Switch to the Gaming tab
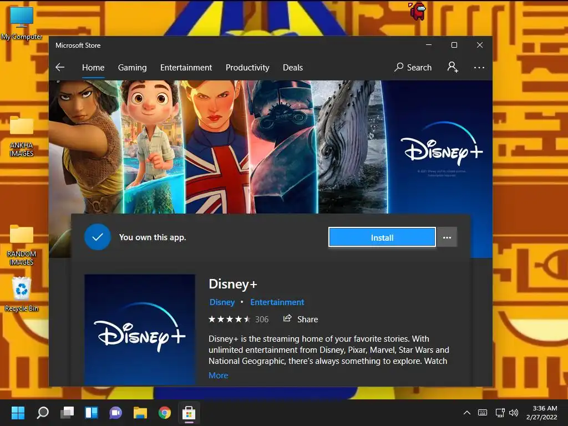 point(132,67)
